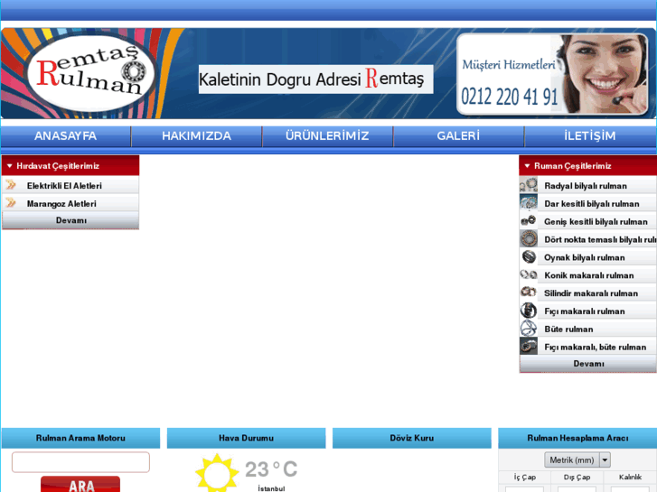Click the Fıçı makaralı rulman icon
Viewport: 657px width, 492px height.
(529, 311)
